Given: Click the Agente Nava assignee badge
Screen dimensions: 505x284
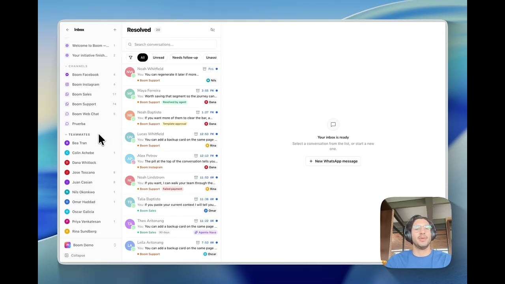Looking at the screenshot, I should [206, 232].
